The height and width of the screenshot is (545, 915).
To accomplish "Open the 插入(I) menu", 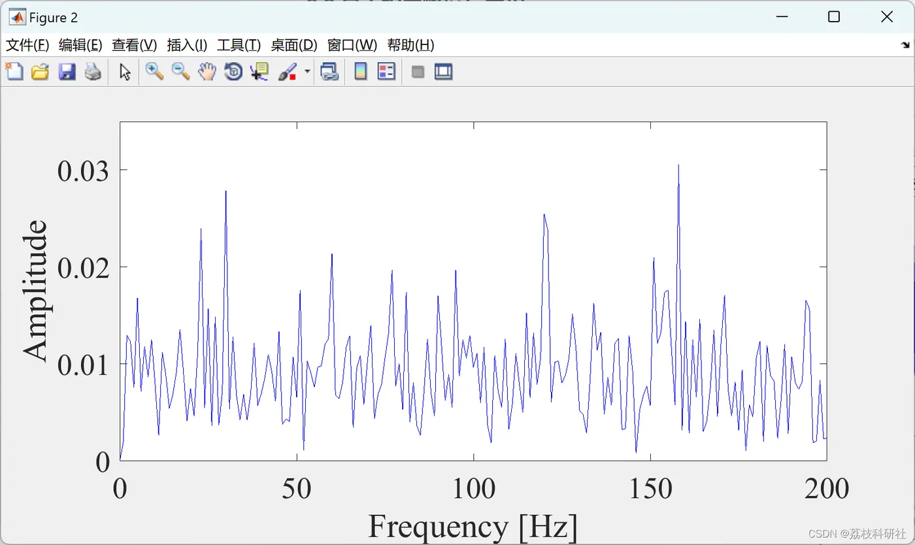I will (x=187, y=45).
